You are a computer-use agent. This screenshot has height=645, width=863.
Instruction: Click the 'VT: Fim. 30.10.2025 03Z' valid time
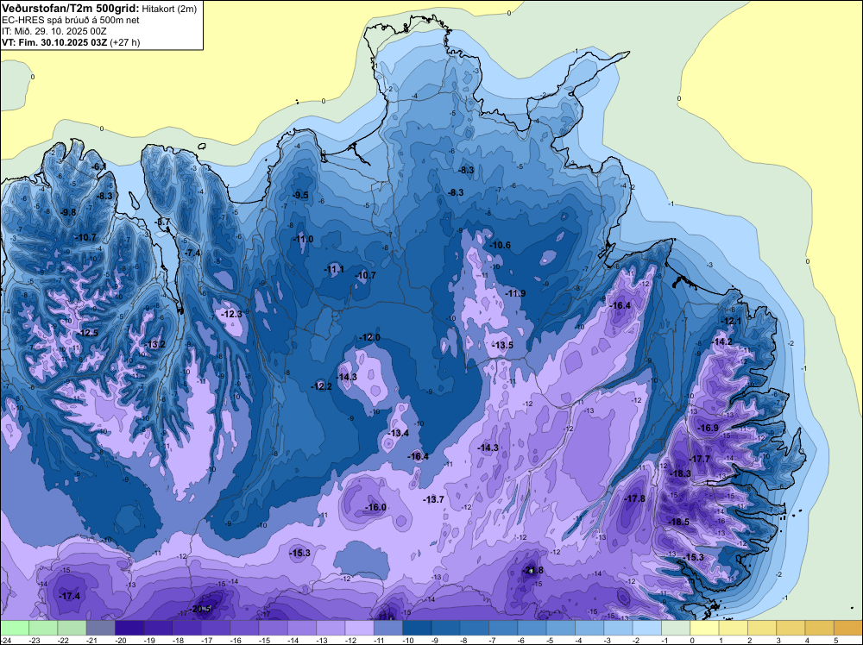coord(54,42)
